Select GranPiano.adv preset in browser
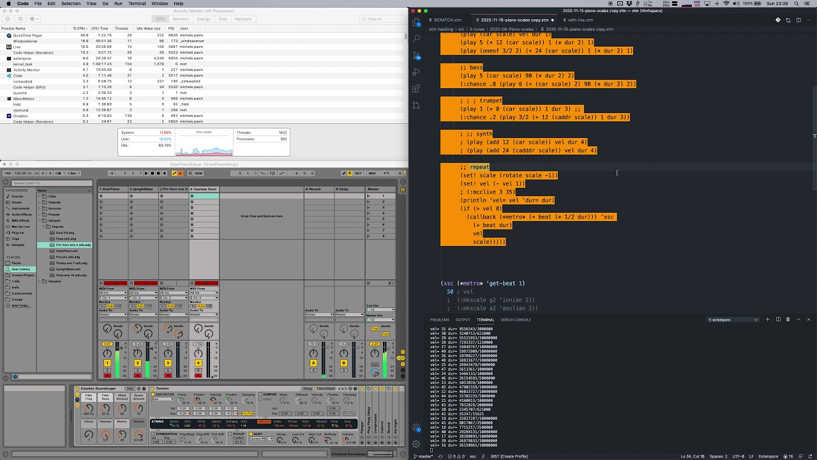This screenshot has width=817, height=460. [x=66, y=251]
